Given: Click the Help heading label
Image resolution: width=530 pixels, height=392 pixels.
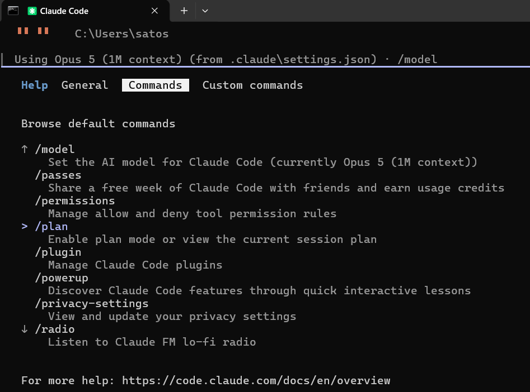Looking at the screenshot, I should [35, 85].
